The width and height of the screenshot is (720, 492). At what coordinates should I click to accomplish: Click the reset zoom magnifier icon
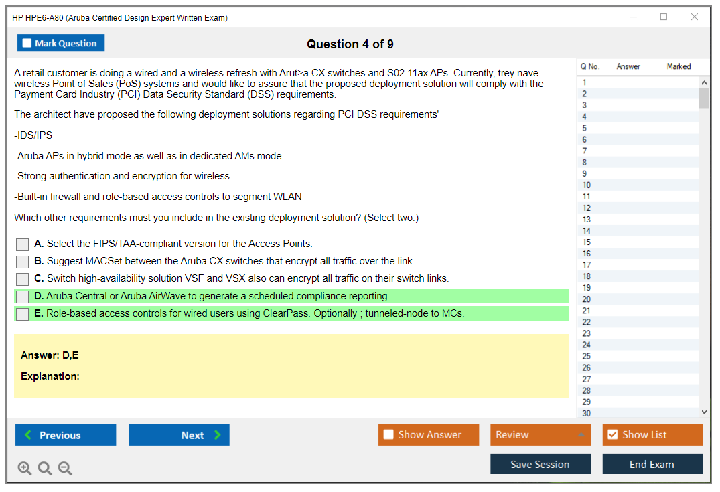[45, 469]
